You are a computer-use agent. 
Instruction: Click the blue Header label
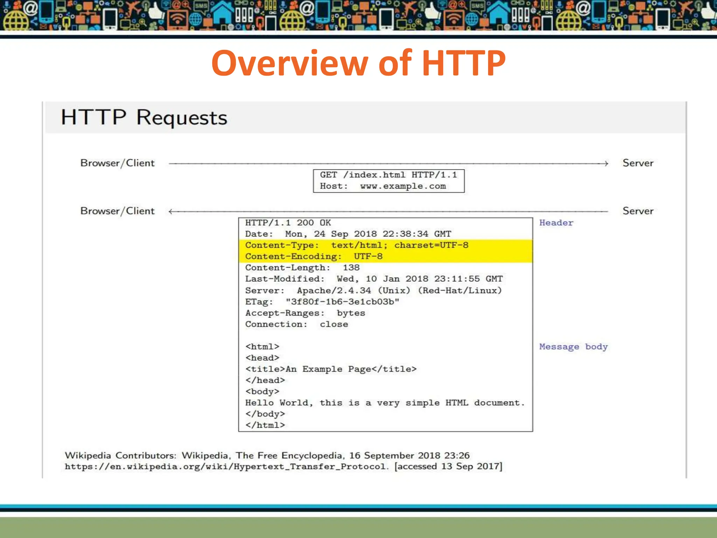click(x=556, y=223)
